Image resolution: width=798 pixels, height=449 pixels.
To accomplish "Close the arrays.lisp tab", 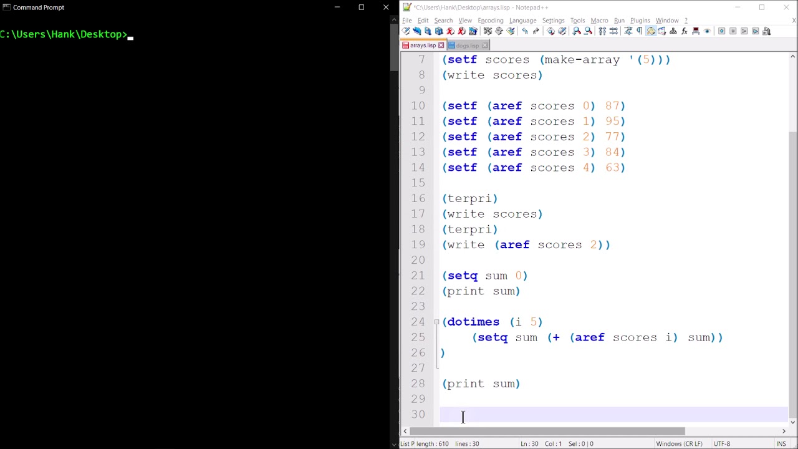I will click(441, 46).
